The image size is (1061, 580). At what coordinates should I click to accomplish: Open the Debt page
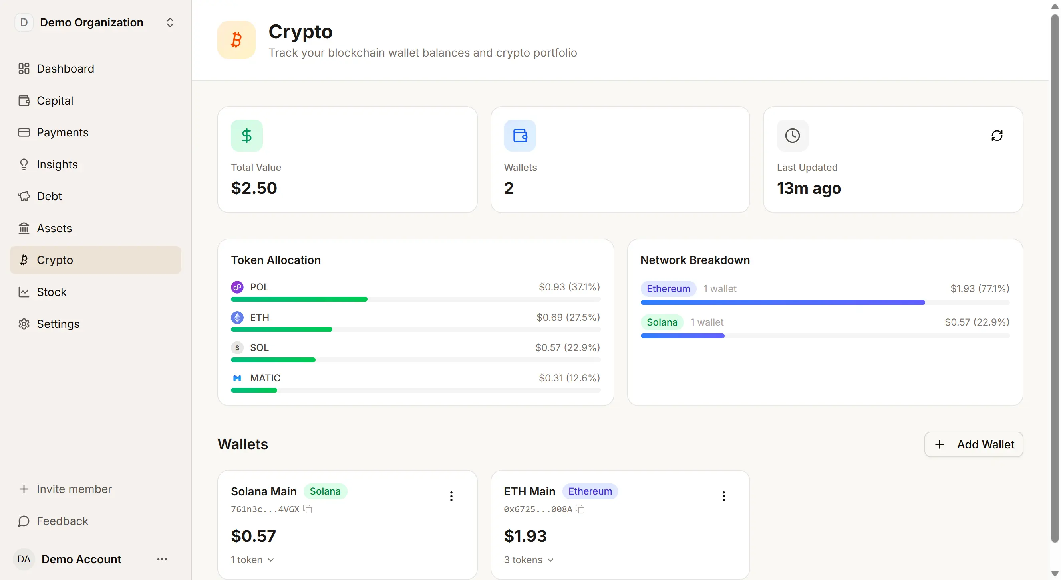tap(95, 196)
